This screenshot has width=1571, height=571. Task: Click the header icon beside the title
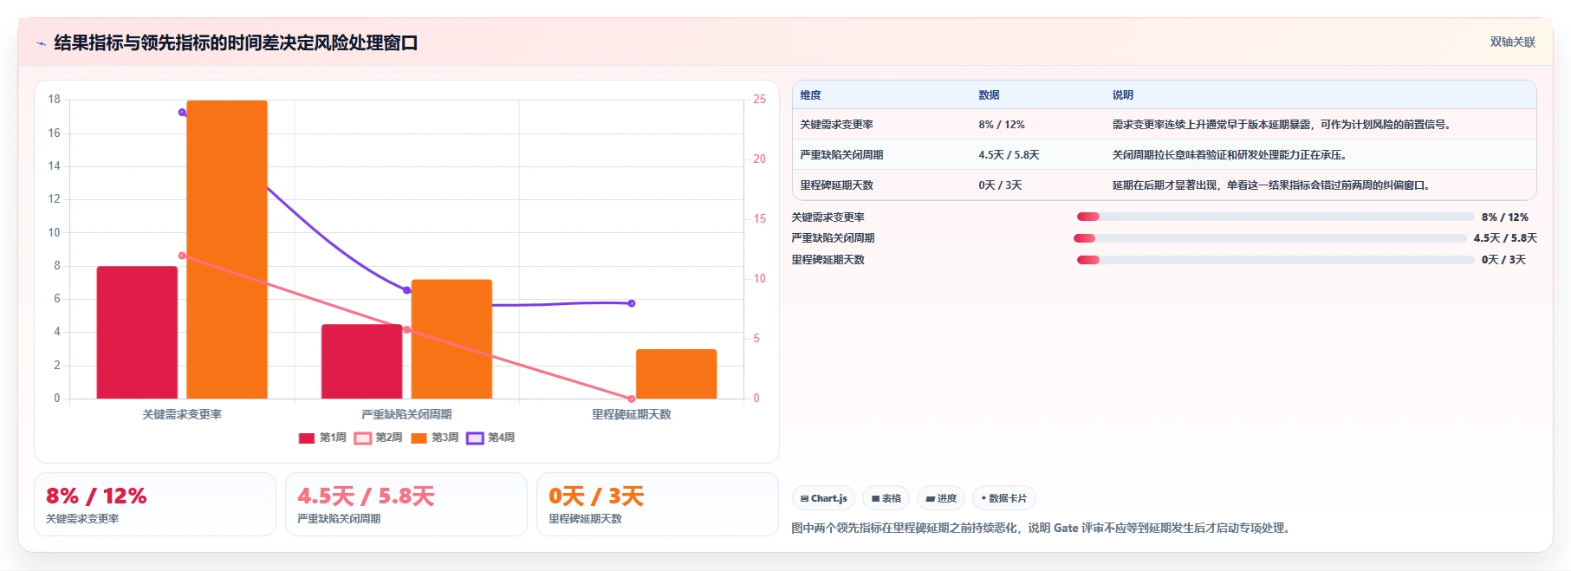point(41,42)
